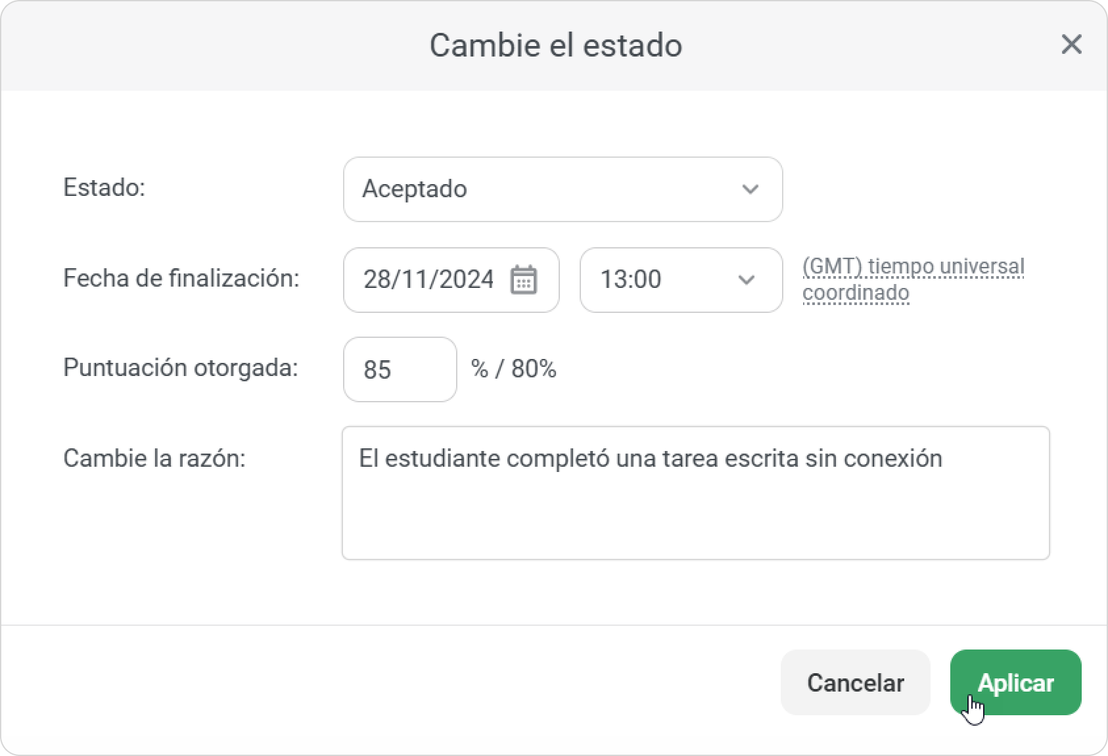Select the Puntuación otorgada: label

(181, 367)
